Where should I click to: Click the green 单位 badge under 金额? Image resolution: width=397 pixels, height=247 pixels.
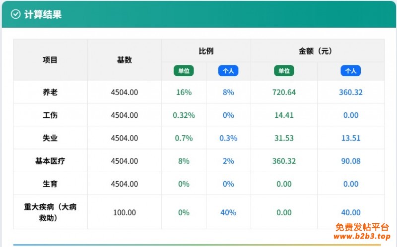click(284, 71)
